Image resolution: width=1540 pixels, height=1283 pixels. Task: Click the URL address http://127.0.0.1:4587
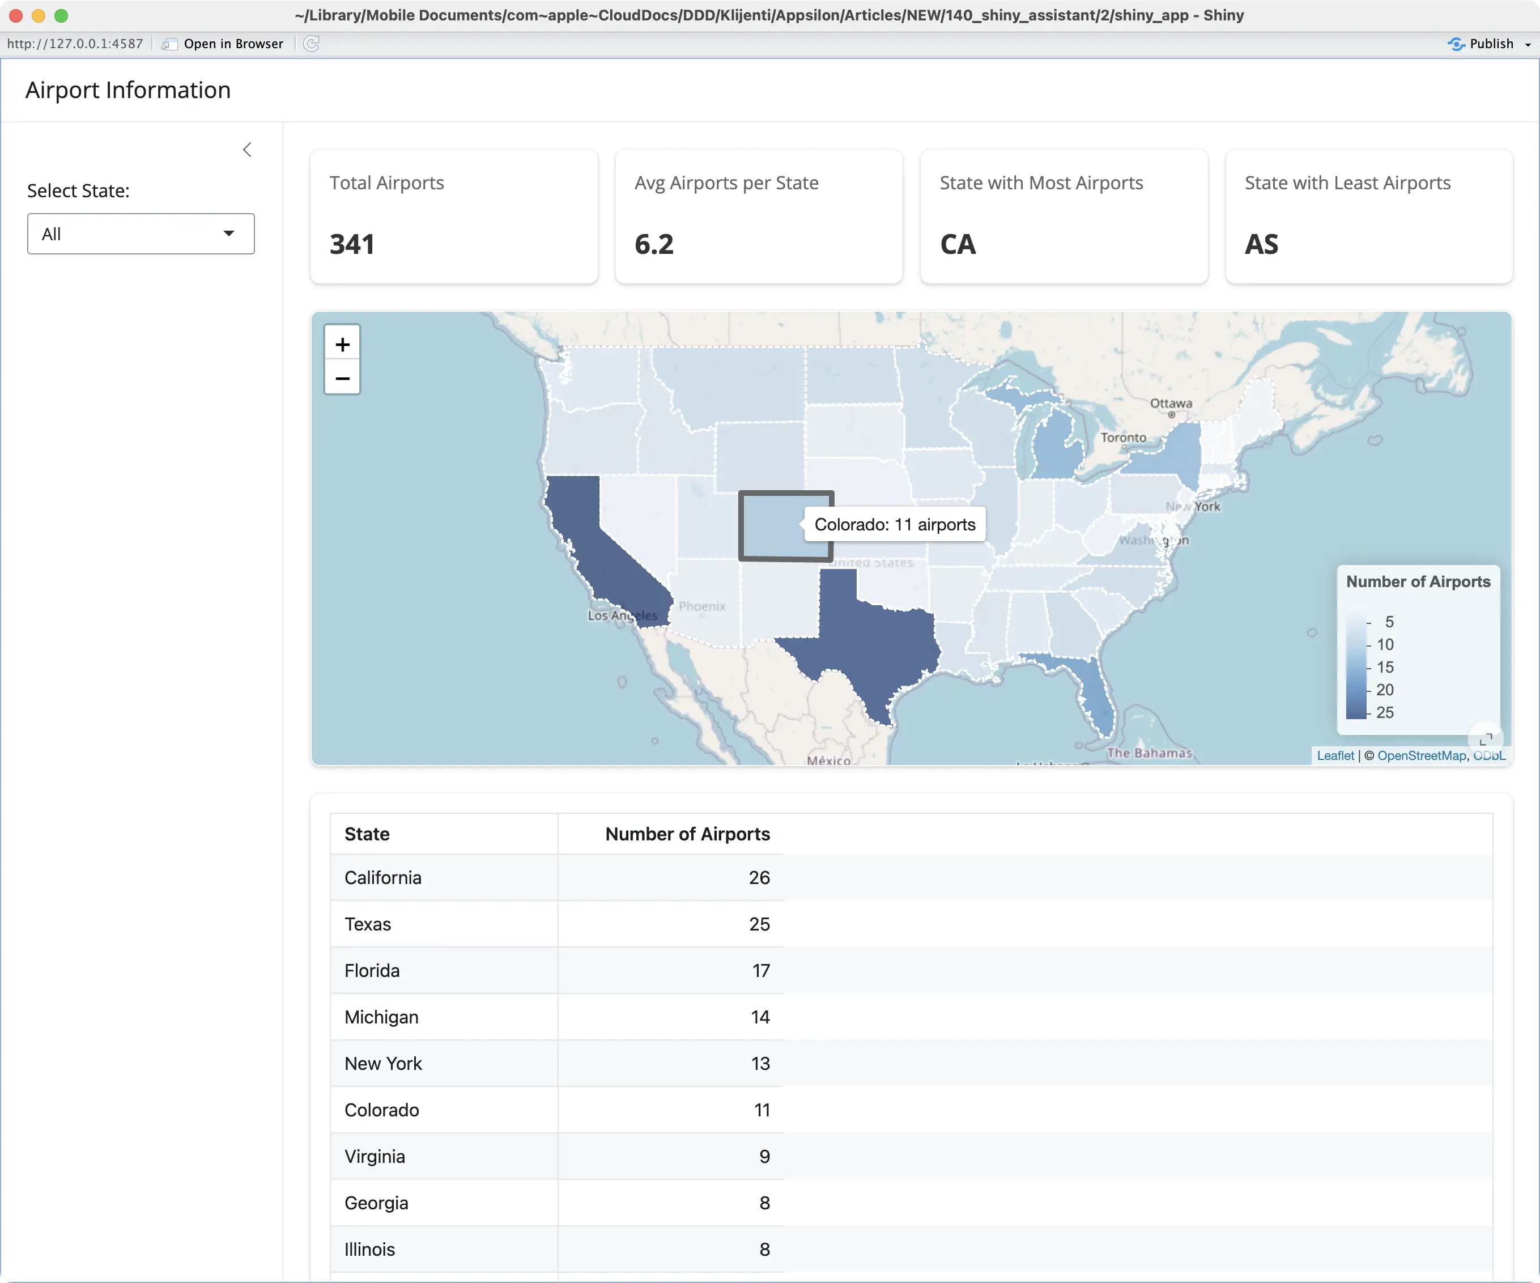pos(75,44)
